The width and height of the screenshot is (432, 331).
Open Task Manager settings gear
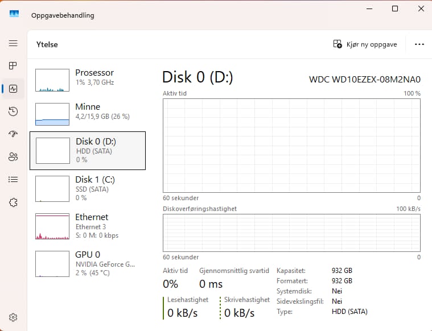13,317
